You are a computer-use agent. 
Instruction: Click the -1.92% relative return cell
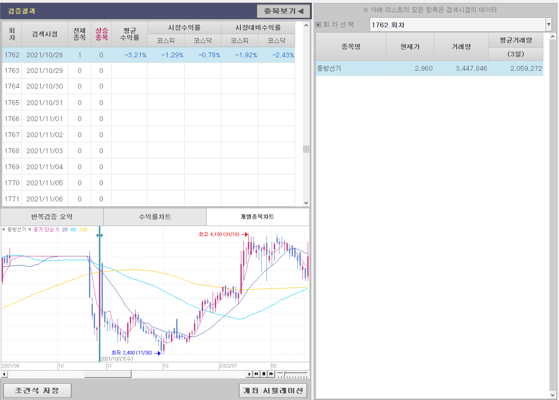(240, 55)
